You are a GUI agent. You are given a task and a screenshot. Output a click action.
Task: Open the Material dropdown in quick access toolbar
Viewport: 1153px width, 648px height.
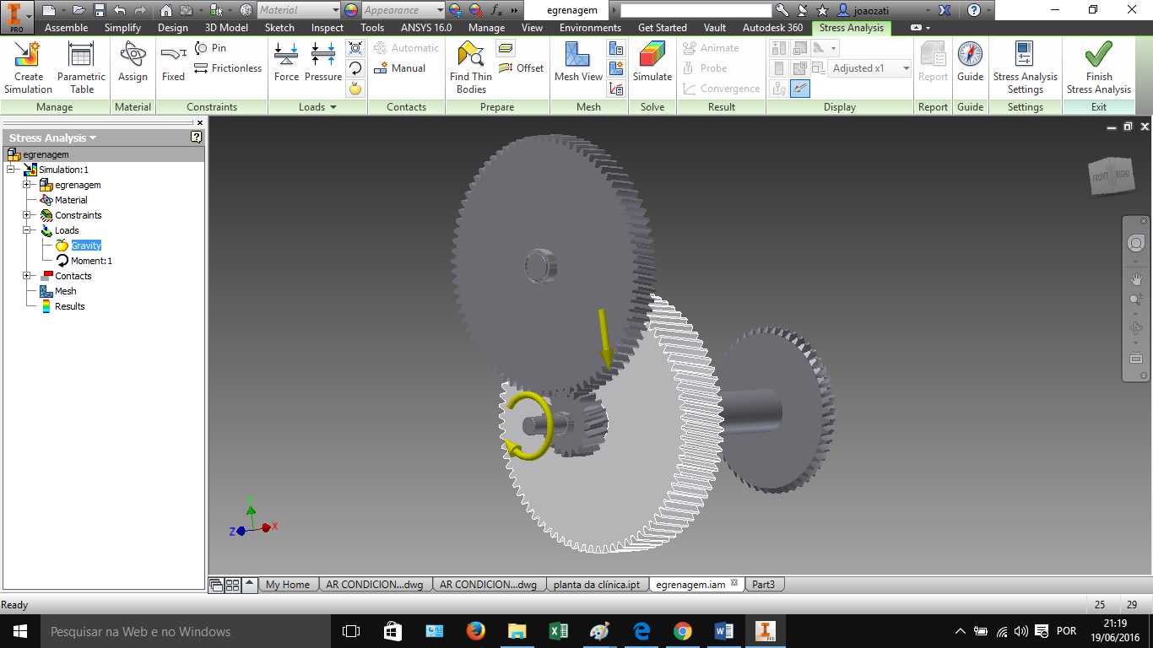pyautogui.click(x=299, y=10)
